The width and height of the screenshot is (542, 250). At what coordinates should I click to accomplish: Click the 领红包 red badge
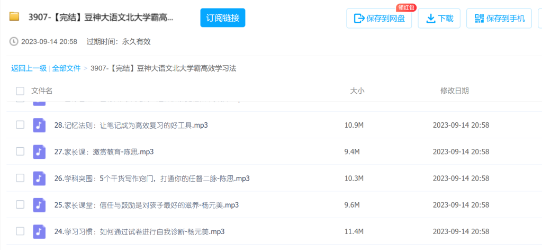406,7
